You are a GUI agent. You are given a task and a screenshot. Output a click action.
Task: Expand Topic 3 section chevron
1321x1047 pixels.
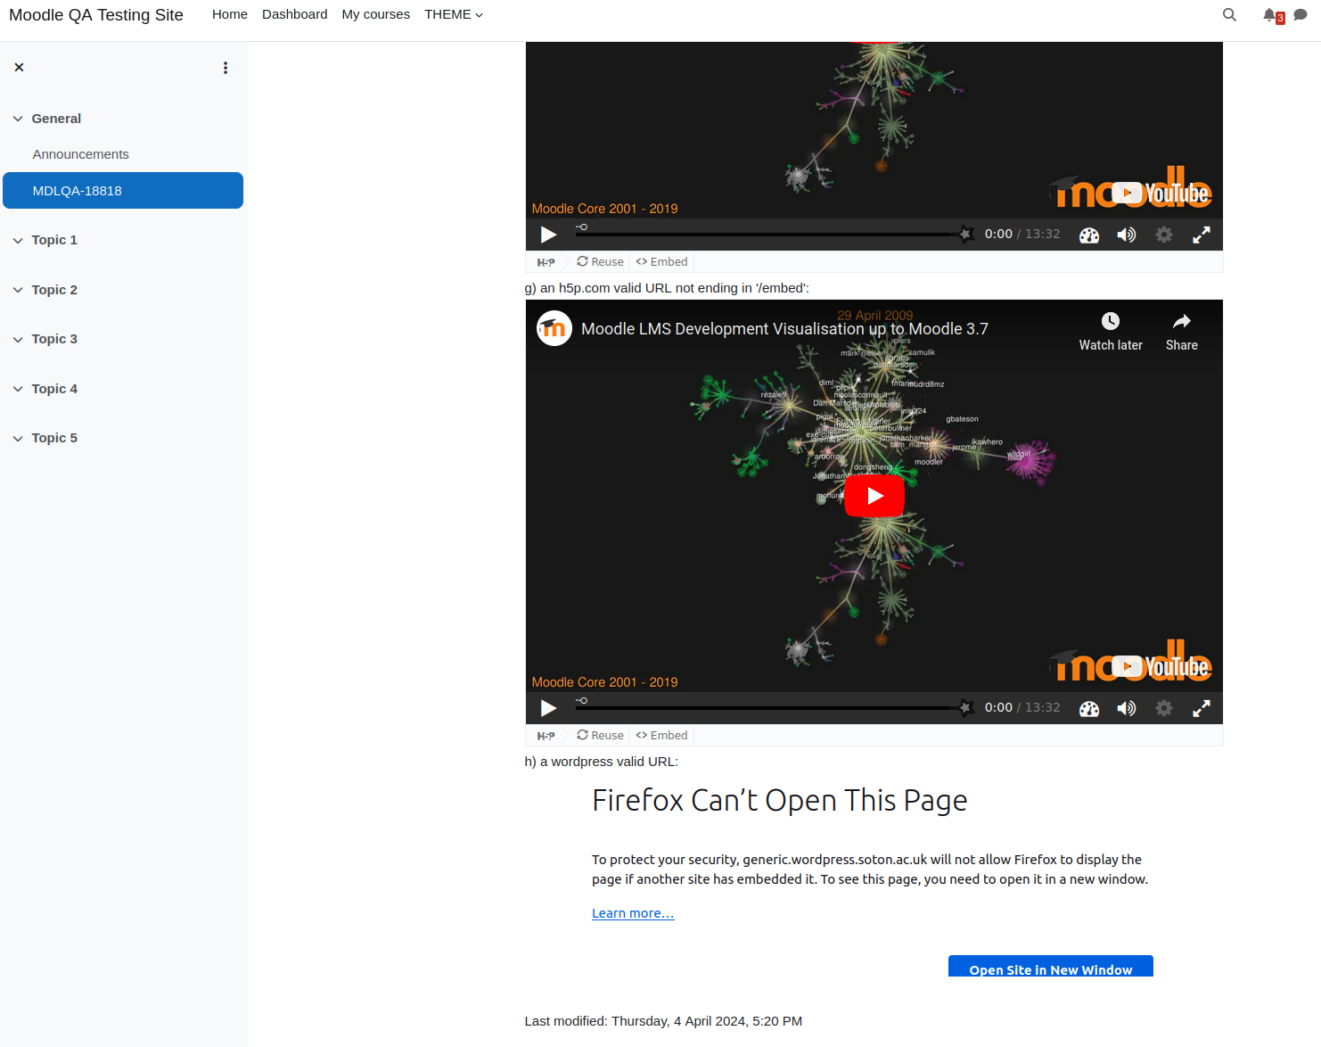click(18, 339)
